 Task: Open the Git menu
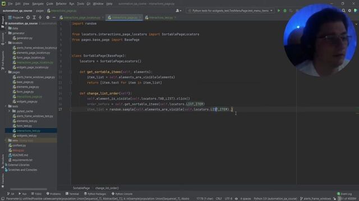click(89, 4)
